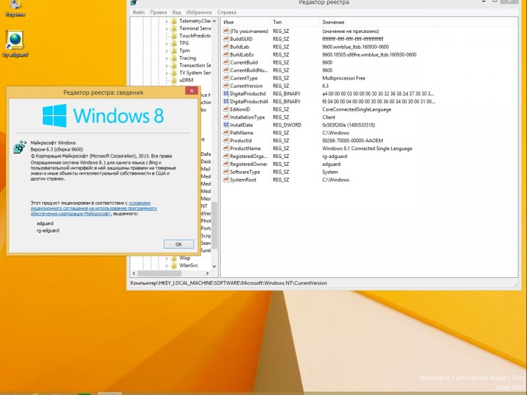Close the Редактор реестра: сведения dialog
Screen dimensions: 527x395
click(192, 91)
